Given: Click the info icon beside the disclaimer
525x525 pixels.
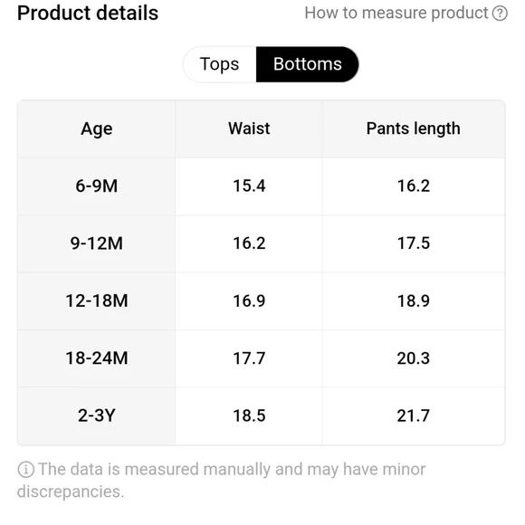Looking at the screenshot, I should [x=25, y=469].
